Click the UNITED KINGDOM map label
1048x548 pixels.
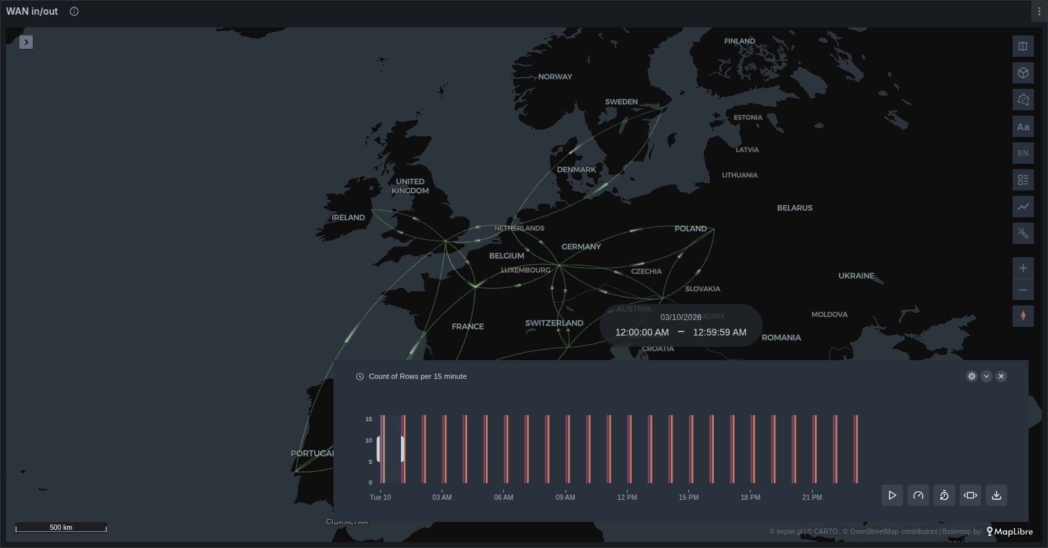[x=410, y=186]
